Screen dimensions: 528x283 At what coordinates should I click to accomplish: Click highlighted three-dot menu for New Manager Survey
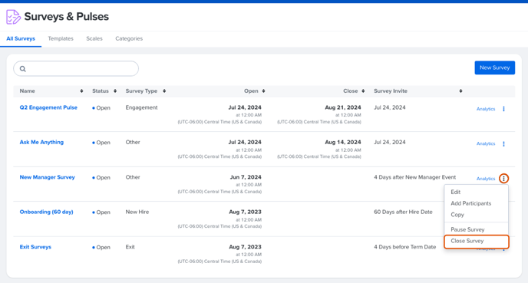(503, 179)
